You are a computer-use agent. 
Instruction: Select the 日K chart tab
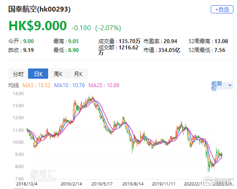[38, 74]
